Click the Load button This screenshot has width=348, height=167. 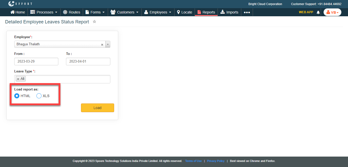tap(97, 108)
